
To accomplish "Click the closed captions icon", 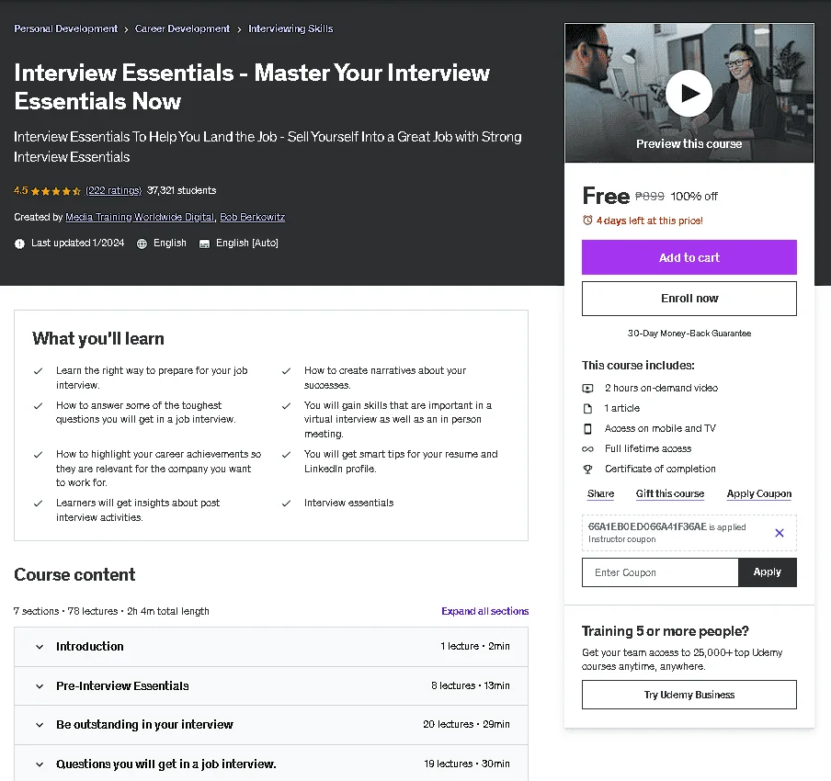I will coord(204,243).
